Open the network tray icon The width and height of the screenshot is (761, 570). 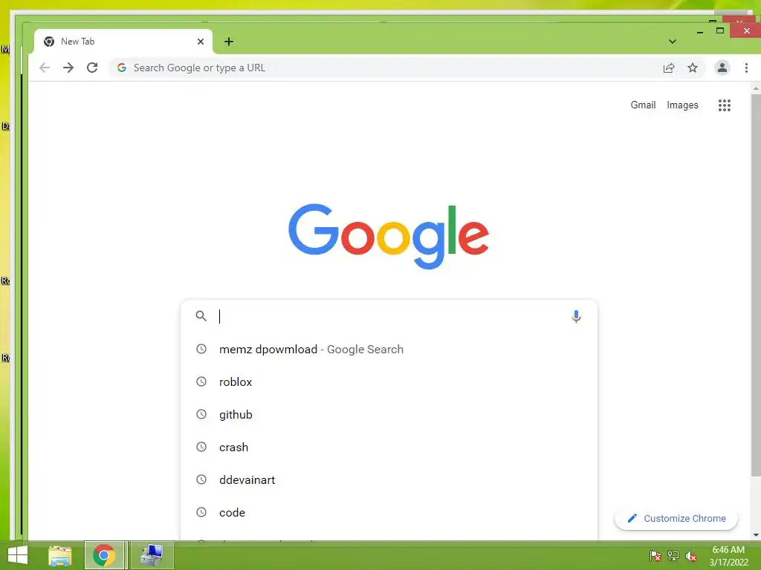(673, 555)
